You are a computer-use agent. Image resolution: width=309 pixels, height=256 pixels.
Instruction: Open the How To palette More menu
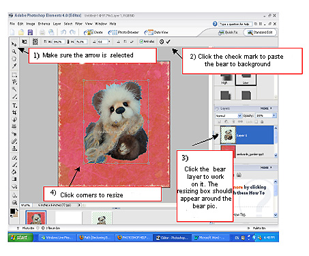pos(266,167)
